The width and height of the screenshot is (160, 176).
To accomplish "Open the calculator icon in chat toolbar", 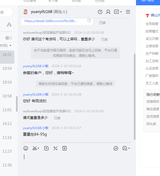I will 55,148.
